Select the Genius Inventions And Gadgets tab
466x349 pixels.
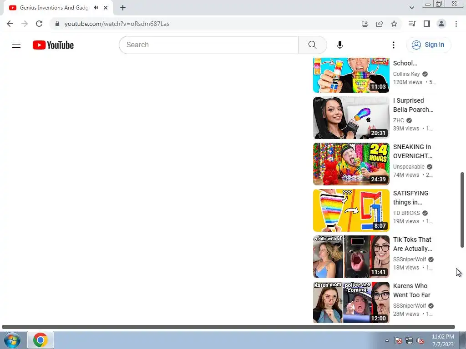pyautogui.click(x=54, y=8)
